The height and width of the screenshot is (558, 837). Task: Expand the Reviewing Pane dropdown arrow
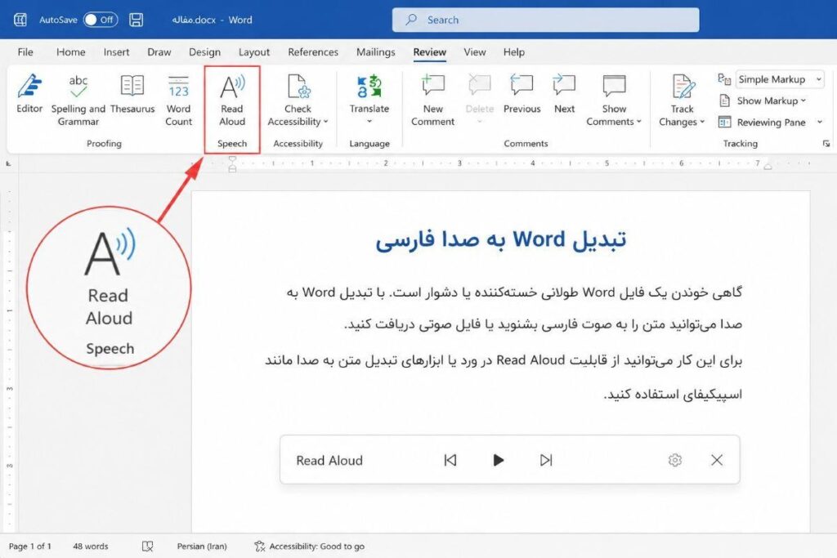pos(819,123)
